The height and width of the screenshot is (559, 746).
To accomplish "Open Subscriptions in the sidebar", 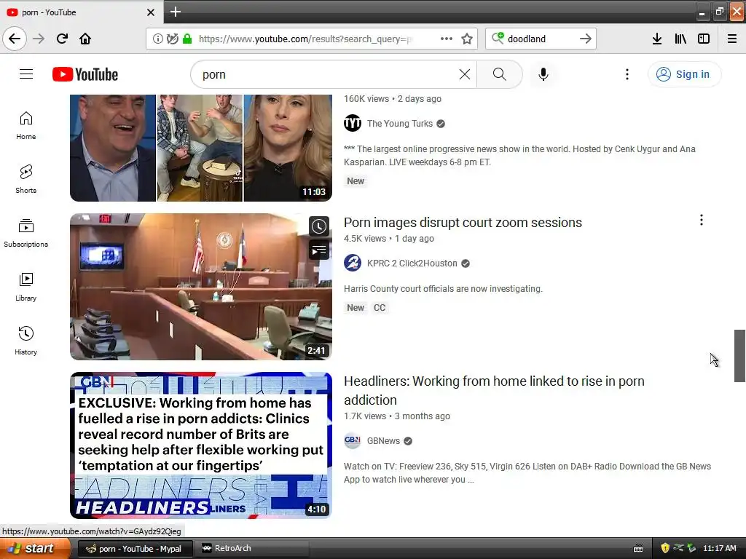I will pyautogui.click(x=26, y=233).
